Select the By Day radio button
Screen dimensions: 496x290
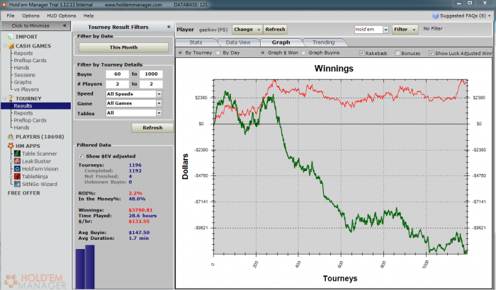pyautogui.click(x=218, y=53)
